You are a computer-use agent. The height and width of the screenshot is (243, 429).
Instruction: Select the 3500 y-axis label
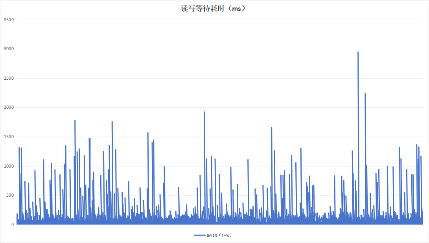tap(9, 20)
